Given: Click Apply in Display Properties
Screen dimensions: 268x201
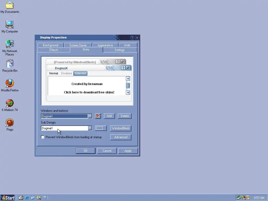Looking at the screenshot, I should 128,151.
